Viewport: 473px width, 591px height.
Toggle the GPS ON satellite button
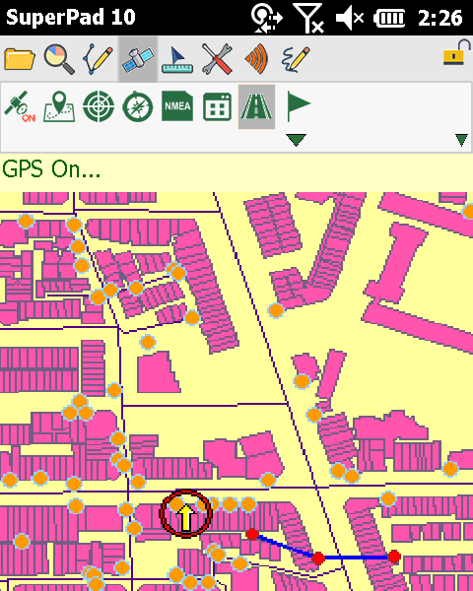click(20, 106)
